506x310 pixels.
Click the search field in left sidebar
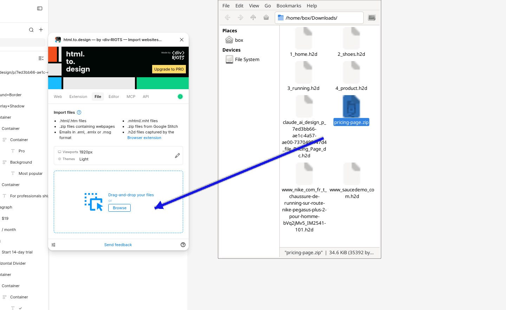point(22,42)
